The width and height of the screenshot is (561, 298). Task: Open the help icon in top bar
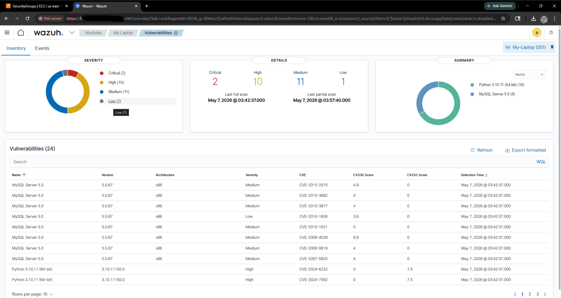(551, 33)
